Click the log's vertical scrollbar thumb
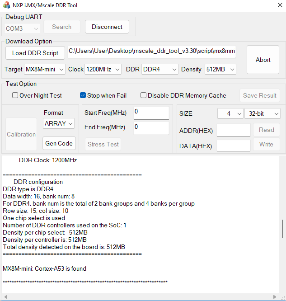Viewport: 286px width, 301px height. (282, 229)
